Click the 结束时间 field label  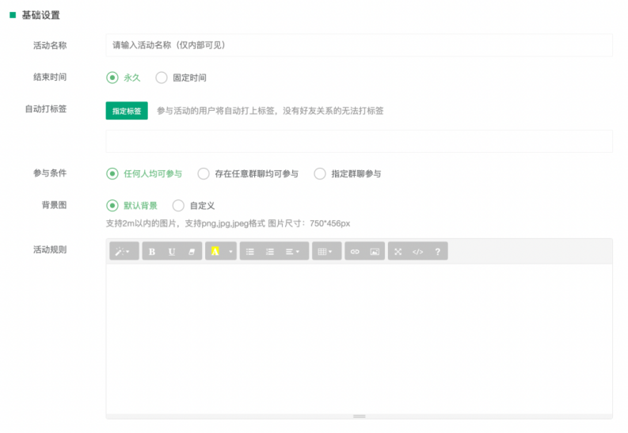(50, 77)
